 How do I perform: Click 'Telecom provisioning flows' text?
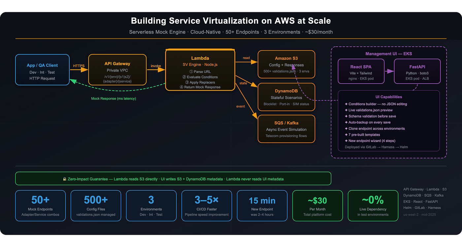click(x=286, y=136)
